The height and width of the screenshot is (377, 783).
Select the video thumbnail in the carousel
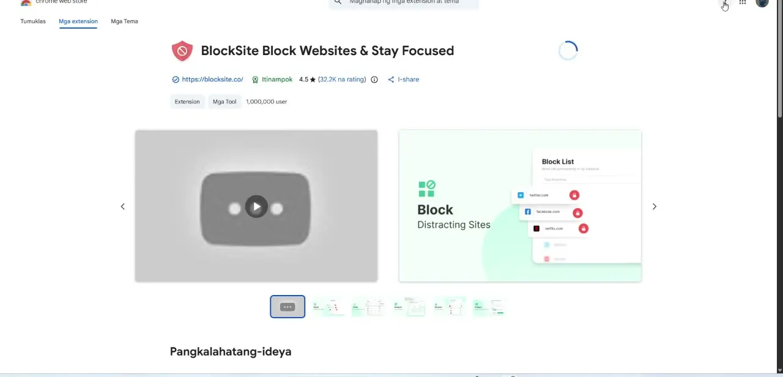pos(288,307)
